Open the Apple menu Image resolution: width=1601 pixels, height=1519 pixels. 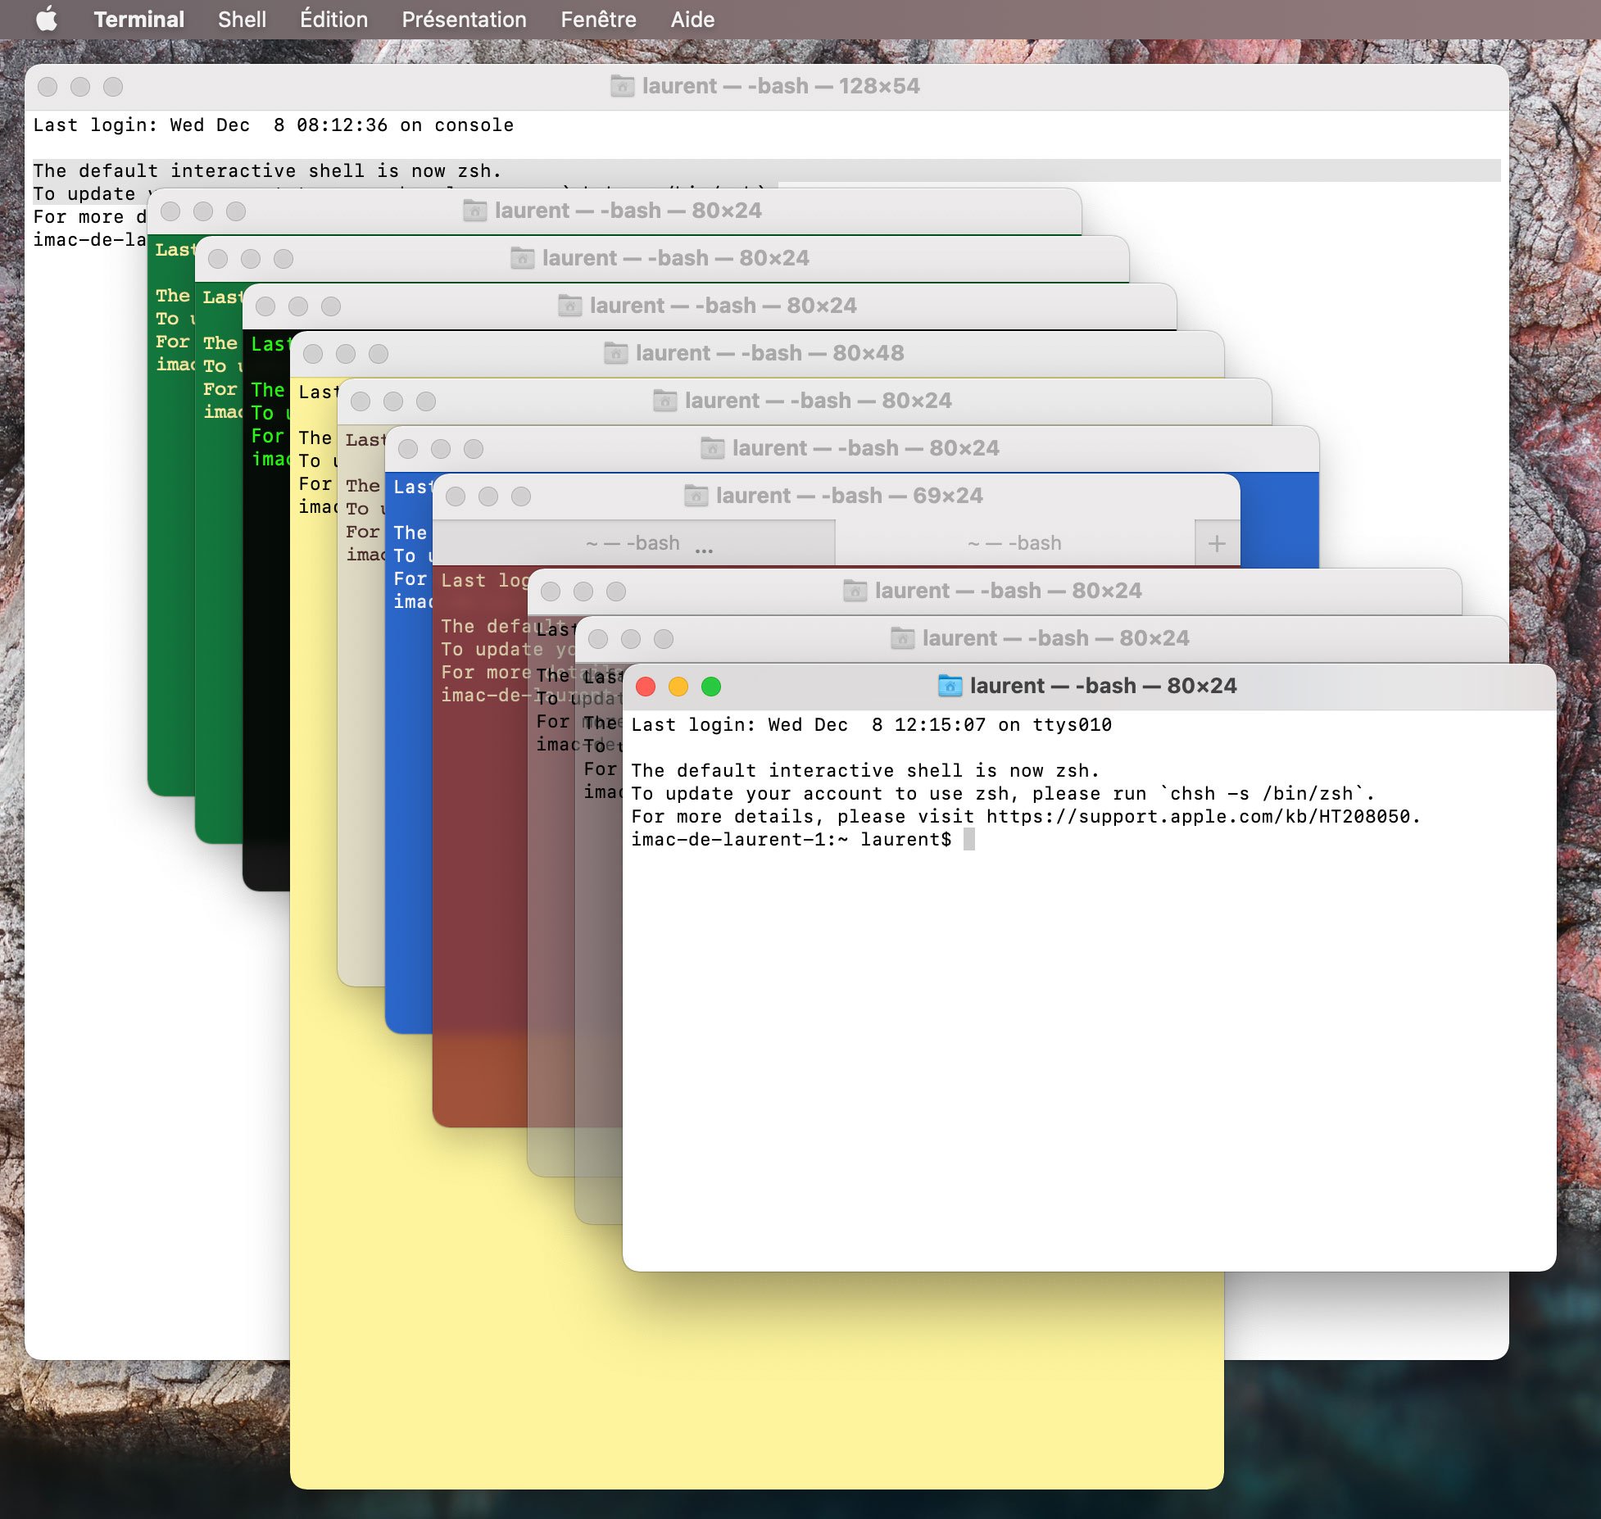tap(47, 19)
